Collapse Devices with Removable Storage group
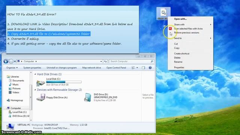Screen dimensions: 240x135 [x=35, y=90]
